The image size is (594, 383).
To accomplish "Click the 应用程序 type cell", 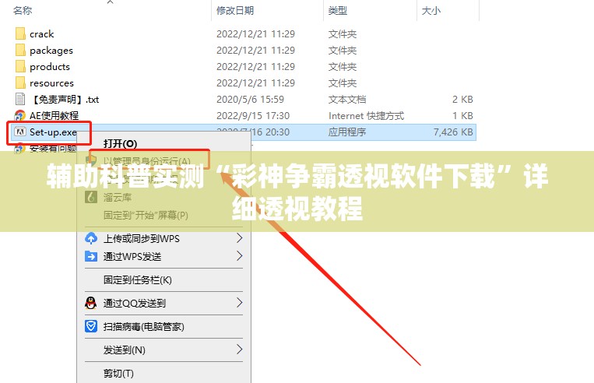I will pos(347,132).
